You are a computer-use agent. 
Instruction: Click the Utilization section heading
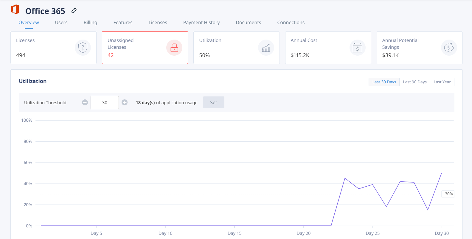click(33, 81)
